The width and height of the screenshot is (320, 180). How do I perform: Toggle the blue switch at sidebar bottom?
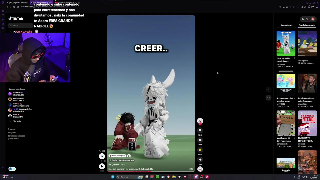[x=12, y=169]
